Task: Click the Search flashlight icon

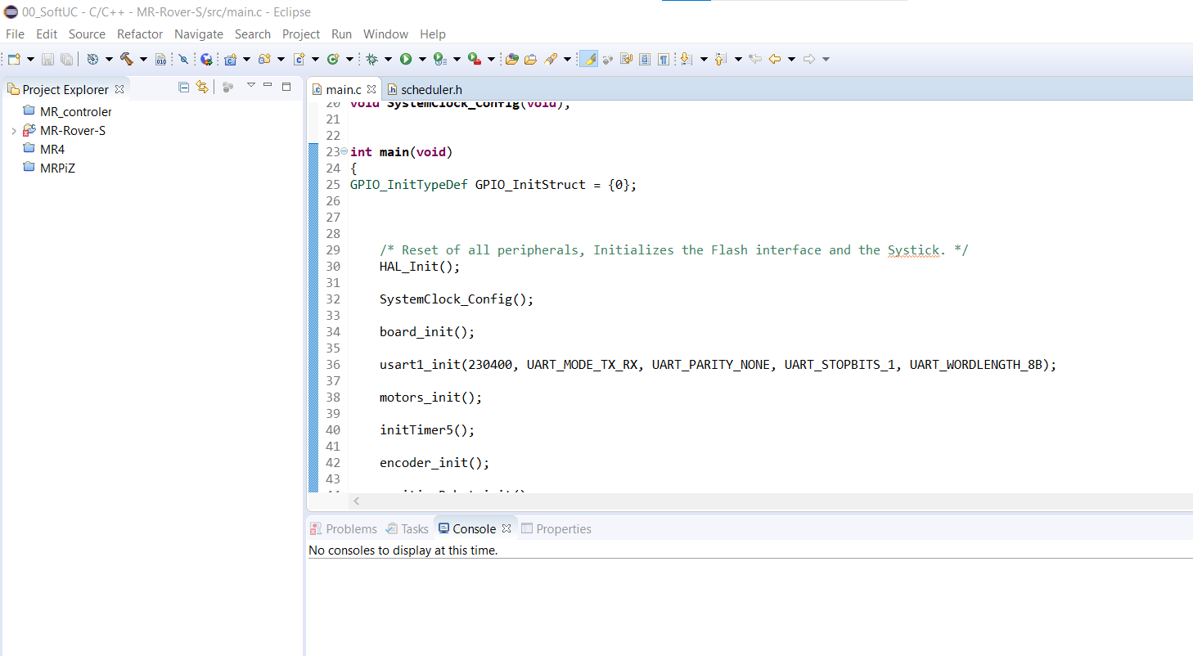Action: click(551, 59)
